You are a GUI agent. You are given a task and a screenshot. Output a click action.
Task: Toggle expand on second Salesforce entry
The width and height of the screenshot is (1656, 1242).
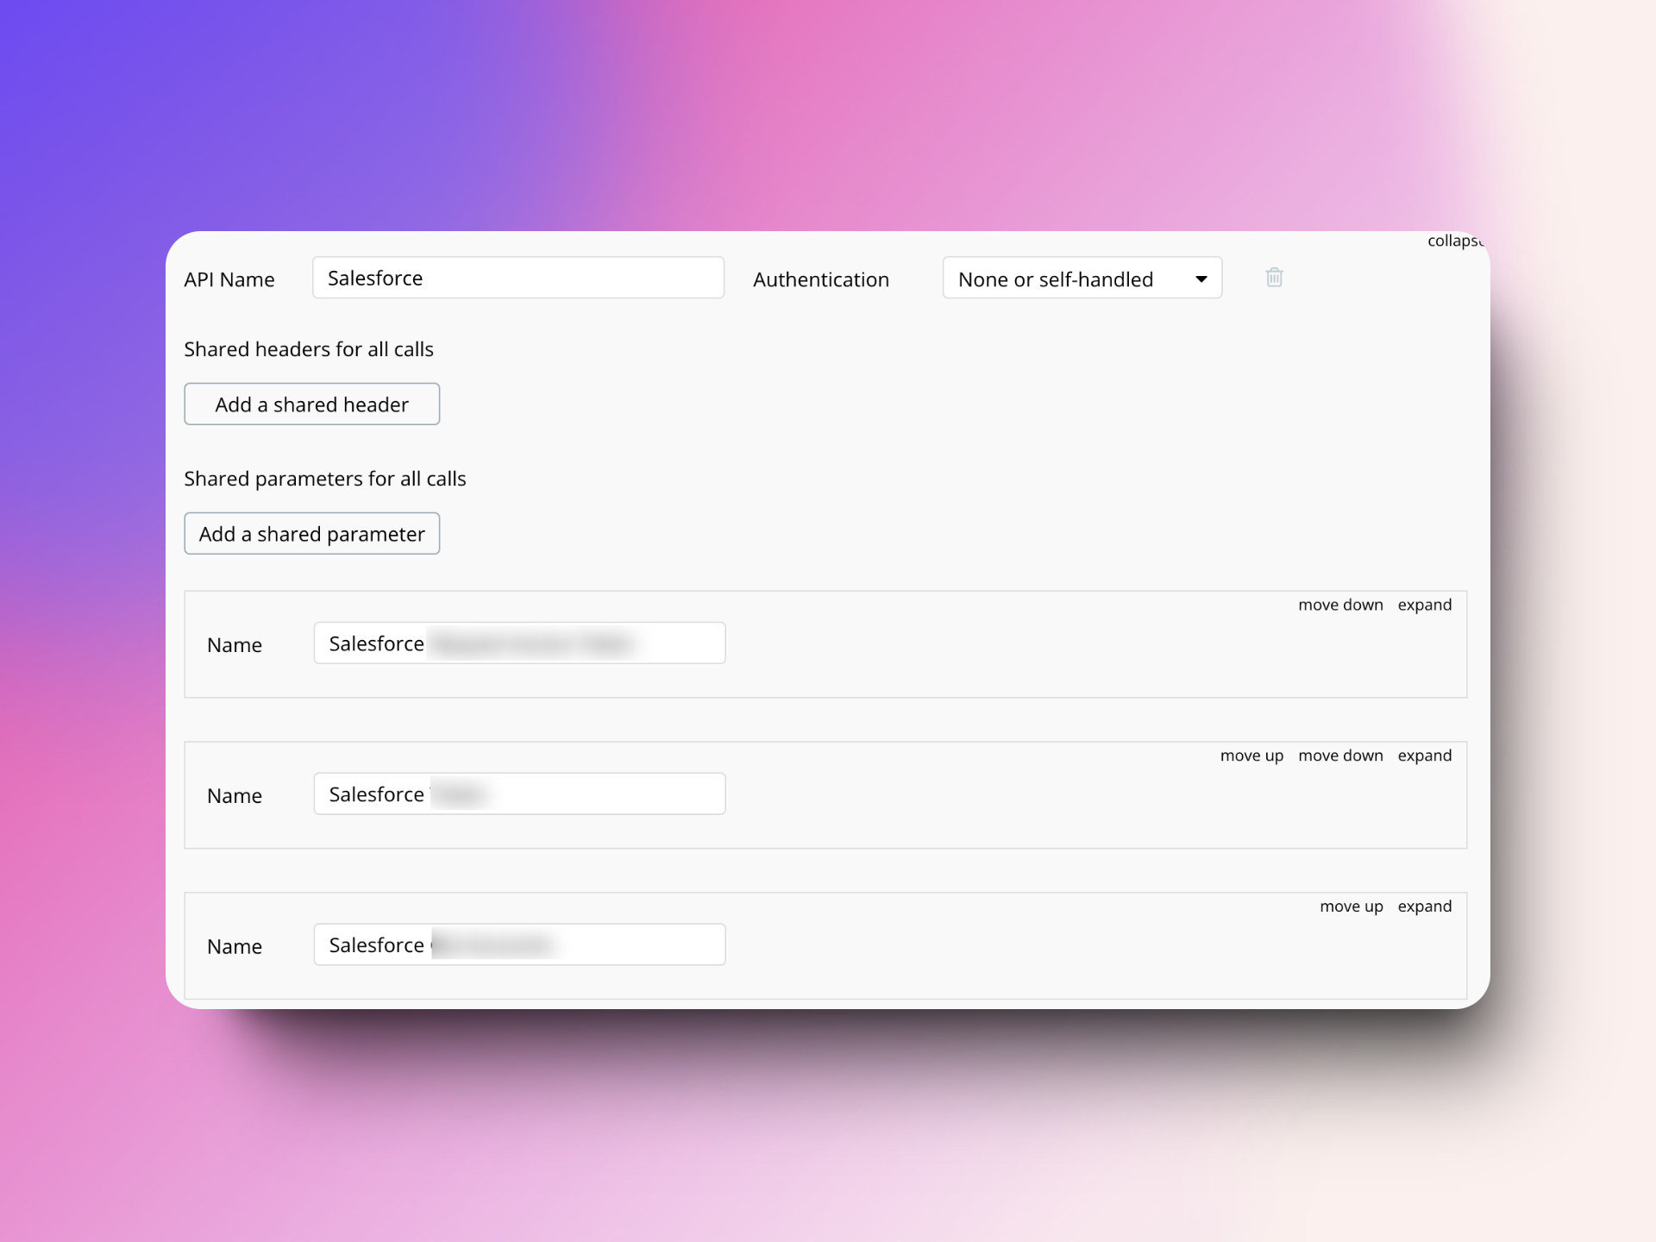point(1427,754)
